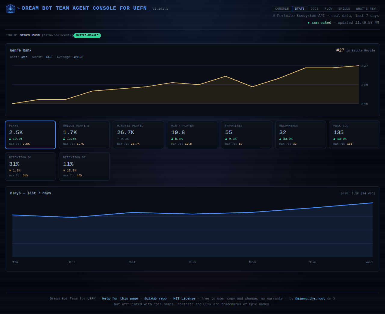385x314 pixels.
Task: Click the Fortnite Ecosystem API subtitle
Action: pyautogui.click(x=326, y=16)
